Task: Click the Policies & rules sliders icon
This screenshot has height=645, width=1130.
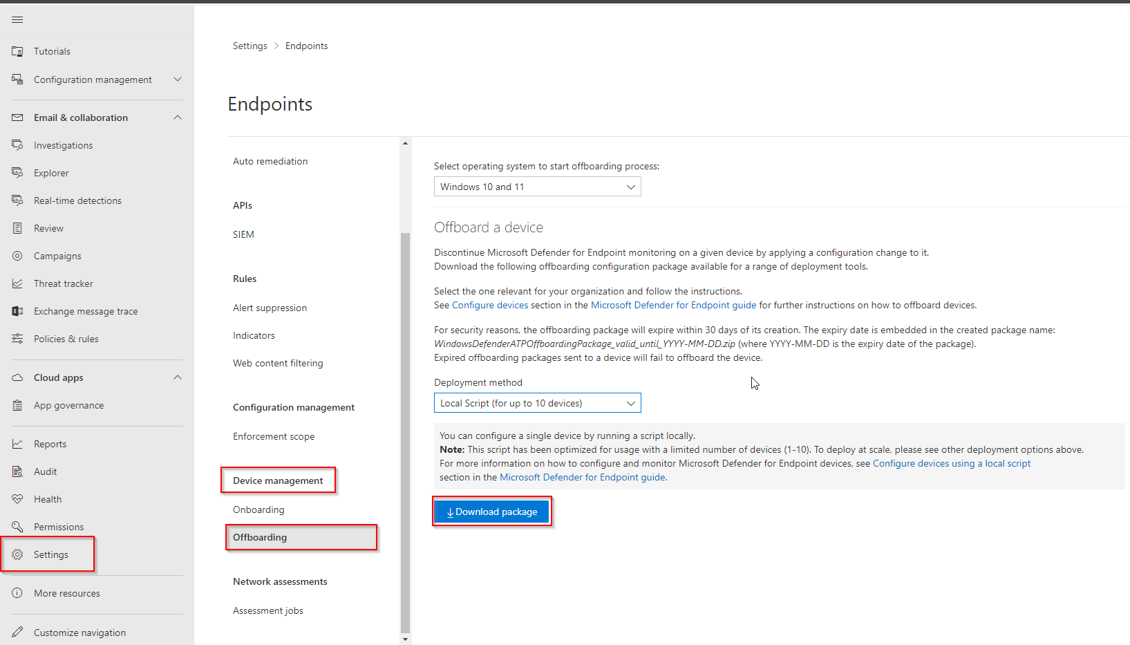Action: click(17, 339)
